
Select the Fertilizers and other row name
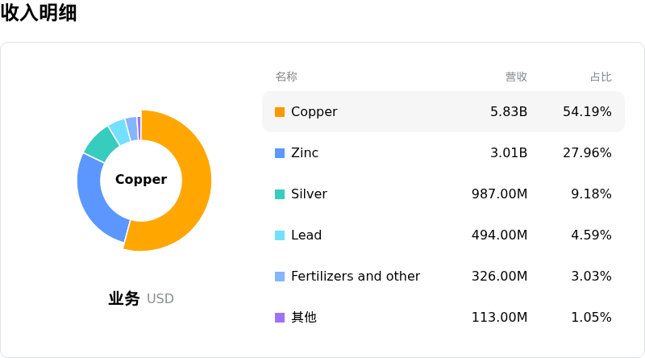pos(356,276)
